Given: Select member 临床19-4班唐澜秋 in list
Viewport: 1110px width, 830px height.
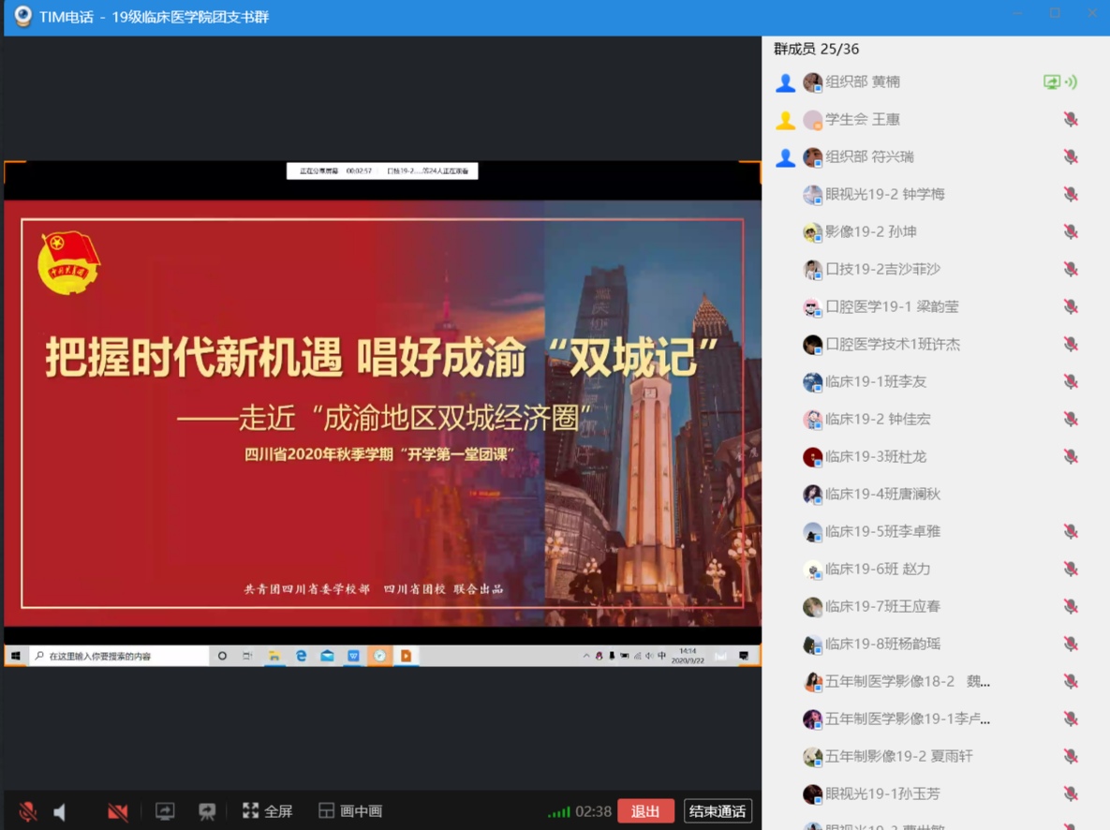Looking at the screenshot, I should click(882, 494).
